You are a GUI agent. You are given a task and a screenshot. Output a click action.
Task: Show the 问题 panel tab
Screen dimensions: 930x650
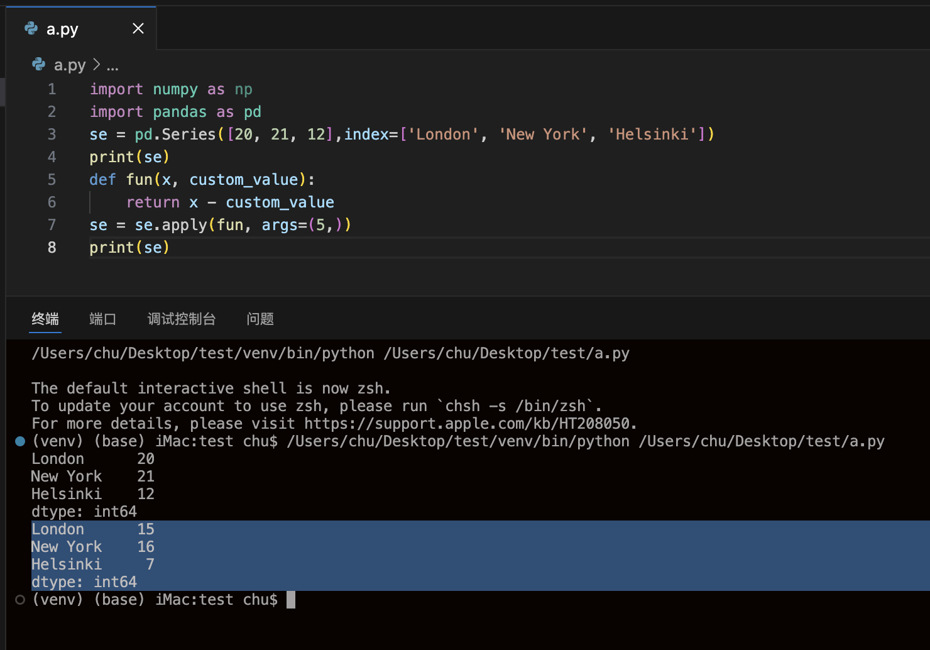coord(260,319)
